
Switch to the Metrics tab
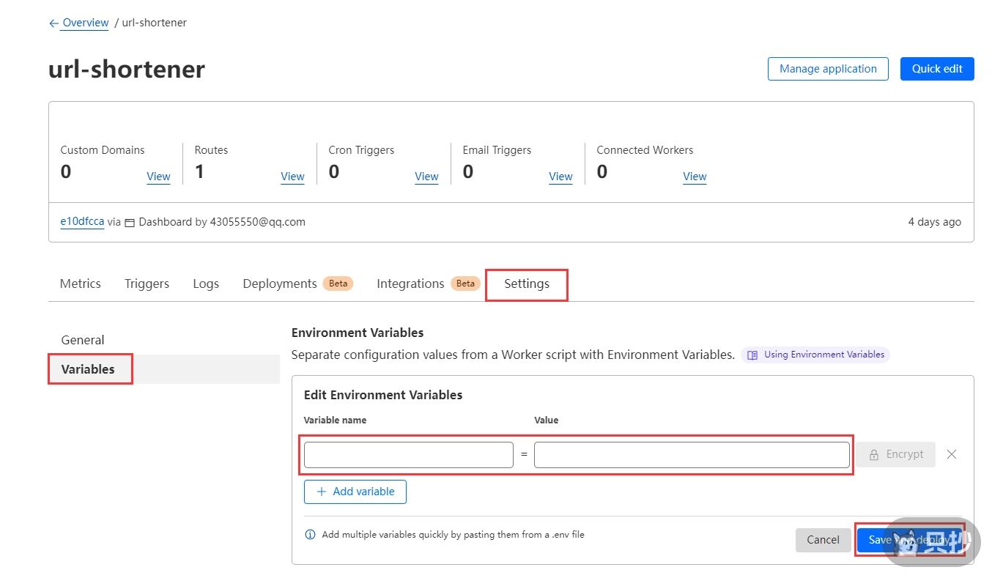click(81, 284)
